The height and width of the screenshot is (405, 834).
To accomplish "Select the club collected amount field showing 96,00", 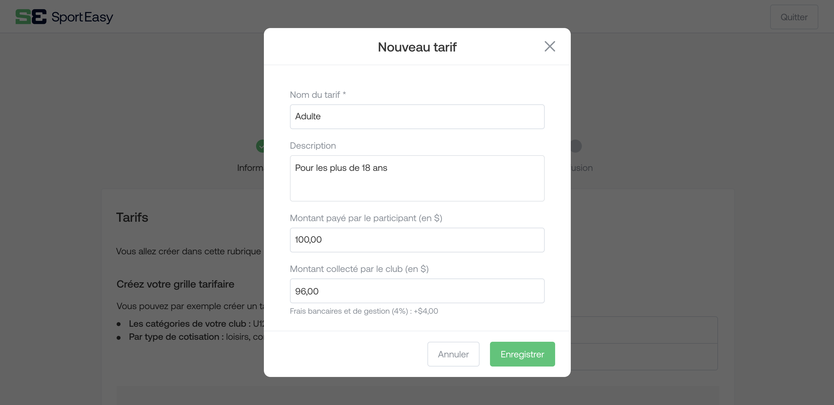I will point(417,291).
